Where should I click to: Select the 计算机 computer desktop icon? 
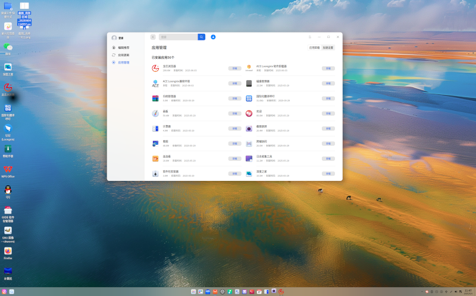(x=8, y=273)
